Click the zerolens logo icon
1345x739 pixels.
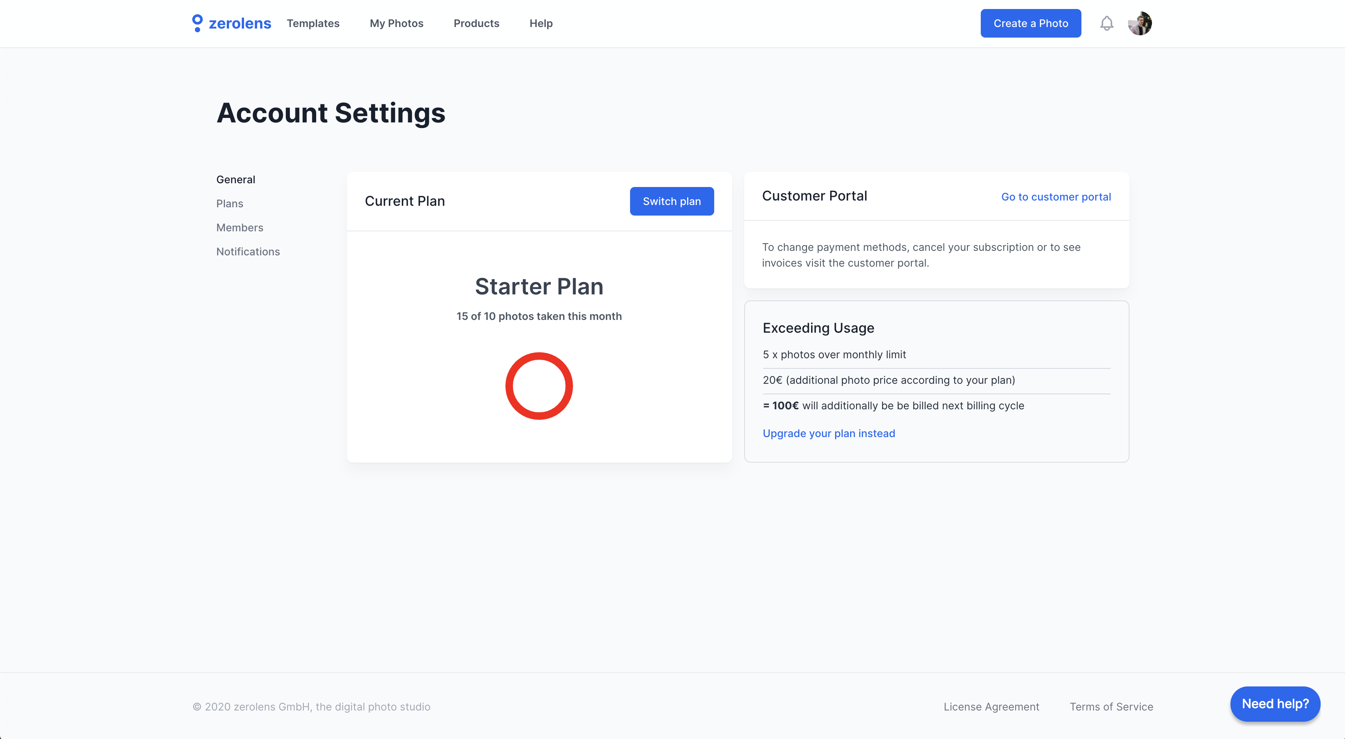pos(197,23)
